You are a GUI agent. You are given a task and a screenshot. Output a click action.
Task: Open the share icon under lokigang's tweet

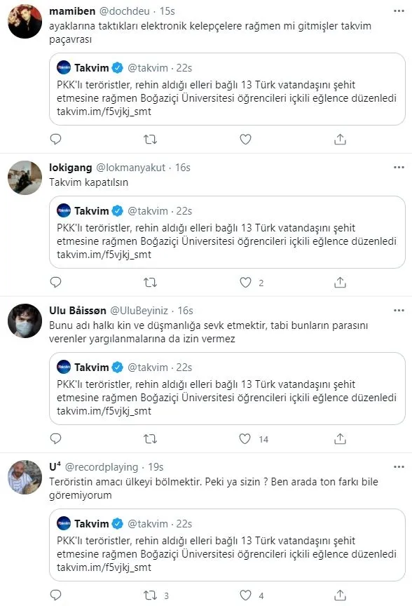coord(340,283)
